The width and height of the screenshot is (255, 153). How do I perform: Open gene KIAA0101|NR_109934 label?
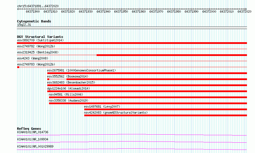pyautogui.click(x=33, y=139)
